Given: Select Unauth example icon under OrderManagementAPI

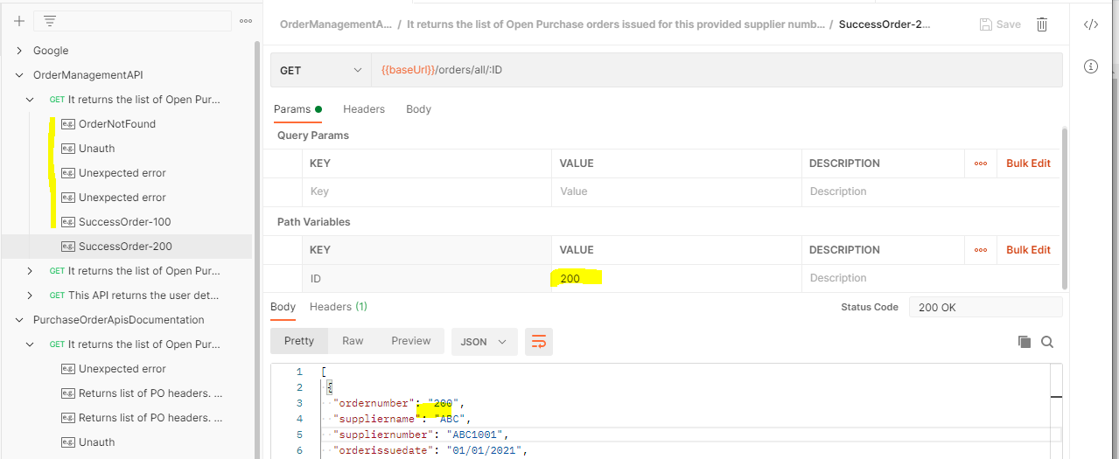Looking at the screenshot, I should [x=67, y=149].
